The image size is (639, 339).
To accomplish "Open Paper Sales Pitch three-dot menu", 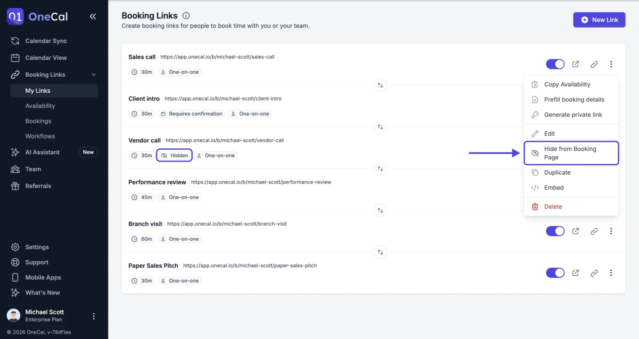I will 611,273.
